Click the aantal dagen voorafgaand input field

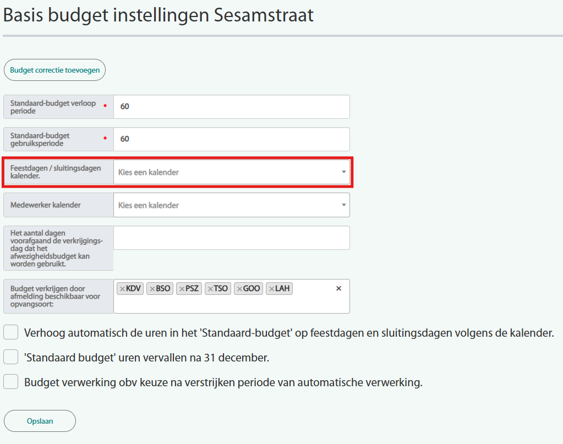pos(231,238)
